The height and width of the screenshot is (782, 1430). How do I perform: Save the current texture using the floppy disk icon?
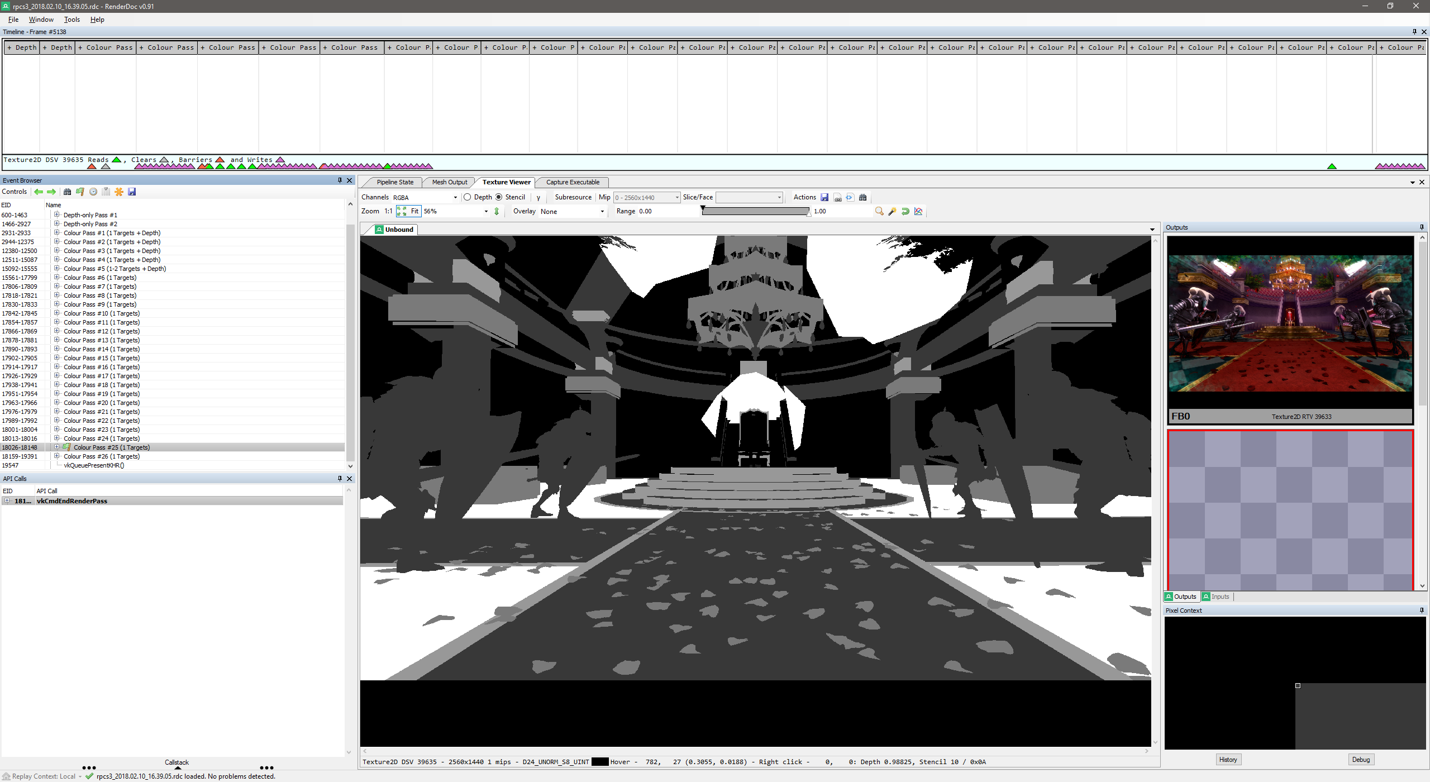click(x=824, y=197)
